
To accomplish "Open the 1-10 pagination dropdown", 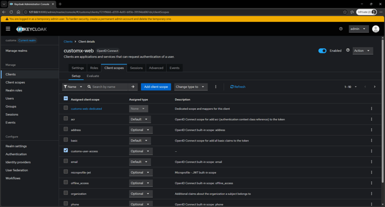I will (x=351, y=87).
